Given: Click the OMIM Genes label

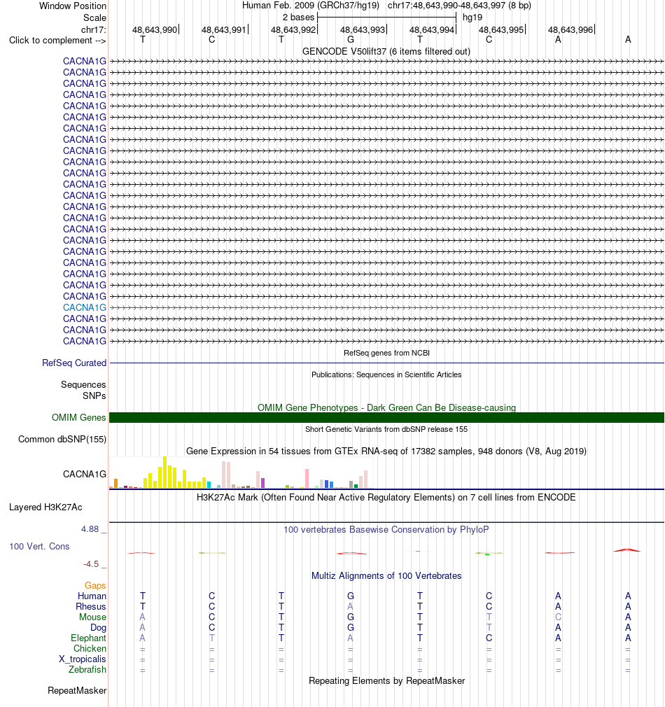Looking at the screenshot, I should click(79, 417).
